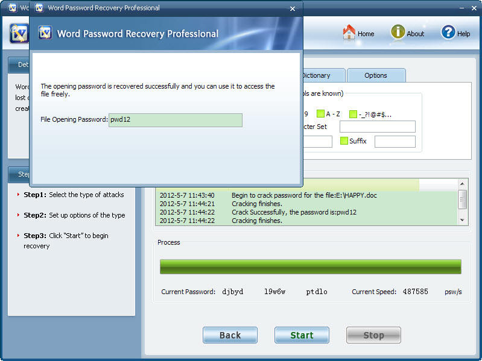This screenshot has width=482, height=361.
Task: Open the Home page icon
Action: [349, 32]
